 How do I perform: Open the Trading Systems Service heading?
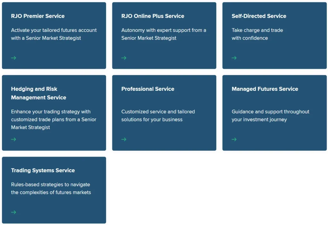[43, 170]
